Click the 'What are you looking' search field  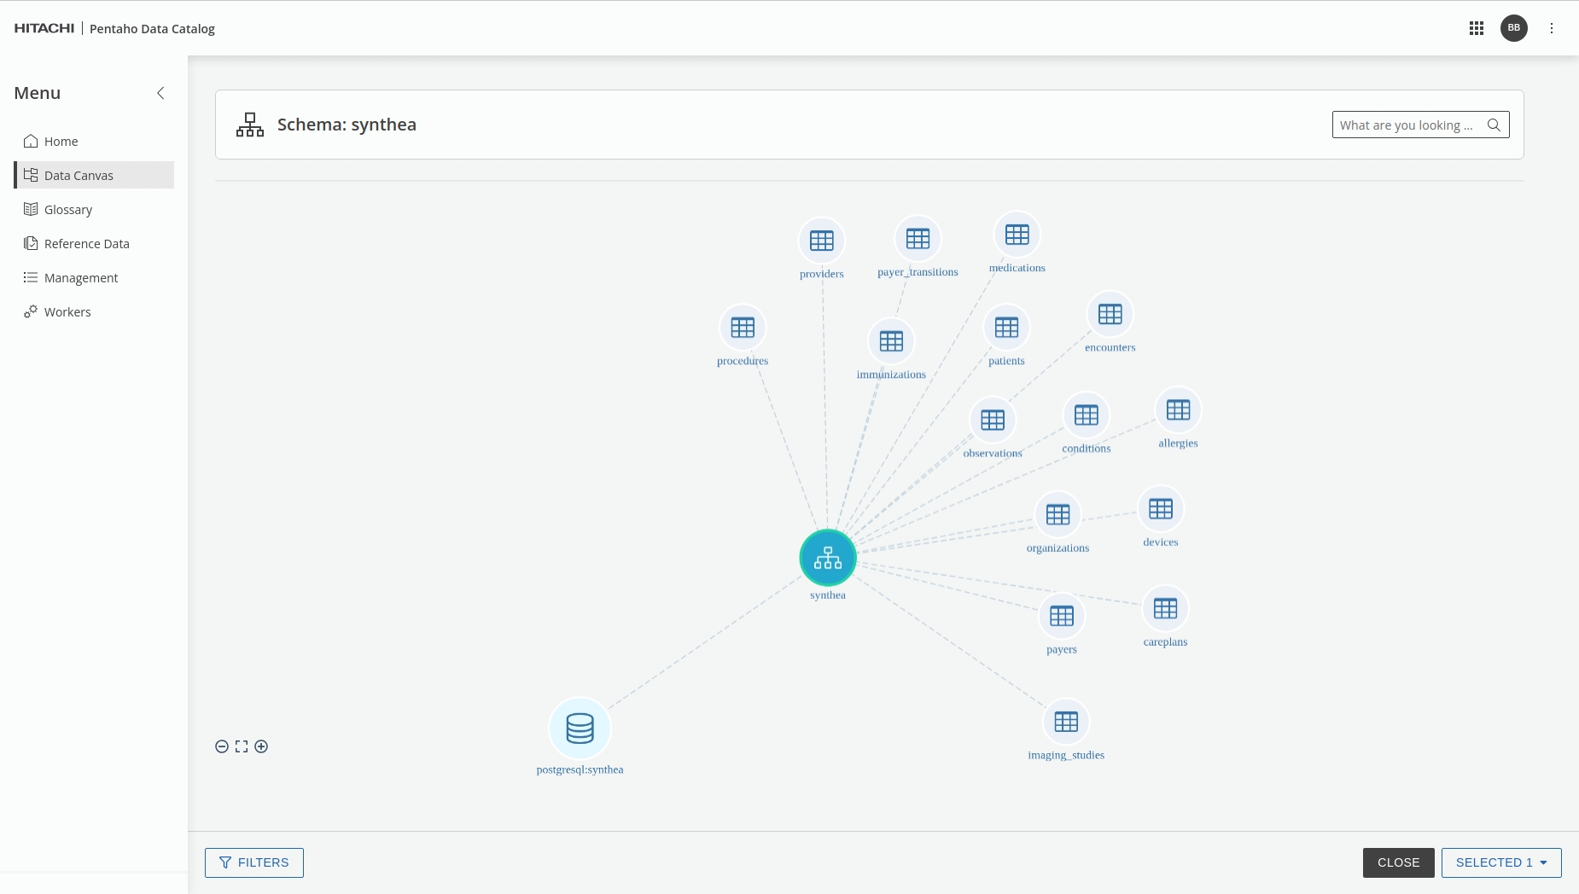[1407, 125]
